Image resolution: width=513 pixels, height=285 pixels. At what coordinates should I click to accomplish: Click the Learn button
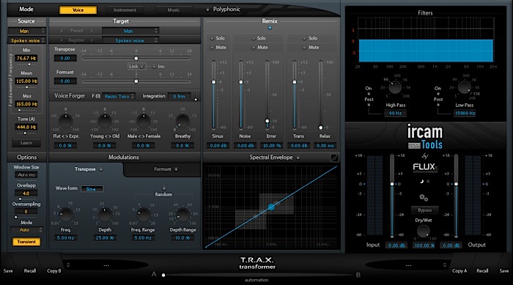click(26, 143)
